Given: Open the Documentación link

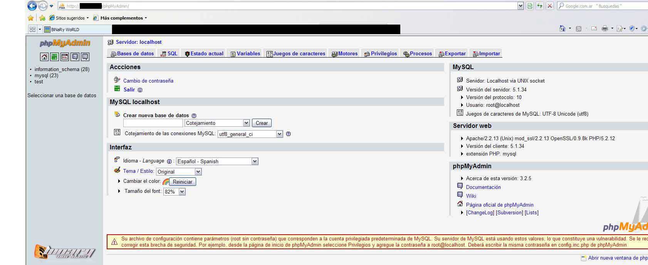Looking at the screenshot, I should click(x=483, y=187).
